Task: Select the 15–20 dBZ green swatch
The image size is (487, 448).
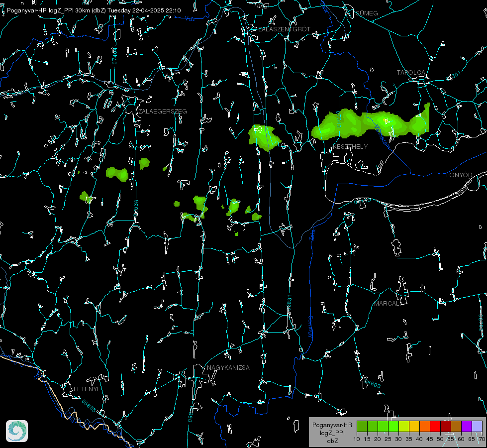Action: 373,426
